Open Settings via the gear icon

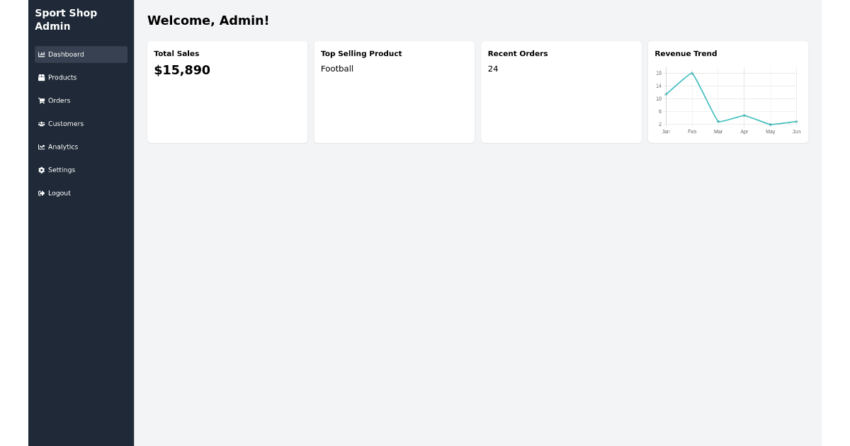point(42,170)
